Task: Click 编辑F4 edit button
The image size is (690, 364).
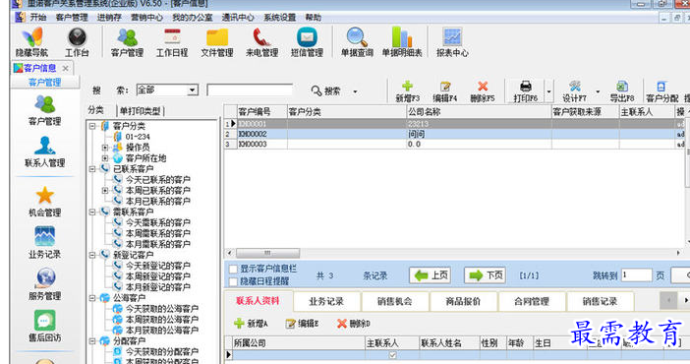Action: (x=445, y=91)
